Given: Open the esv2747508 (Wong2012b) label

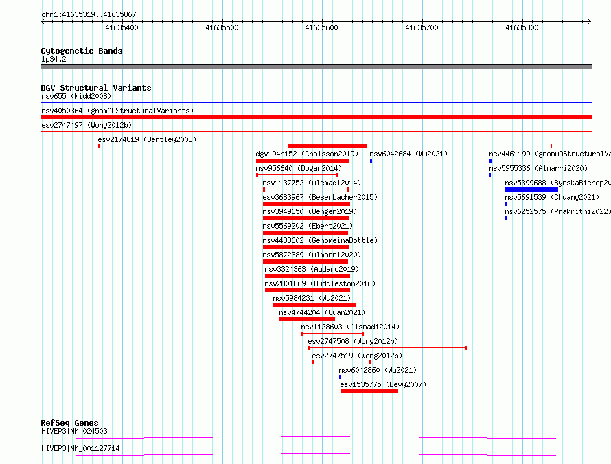Looking at the screenshot, I should 353,341.
